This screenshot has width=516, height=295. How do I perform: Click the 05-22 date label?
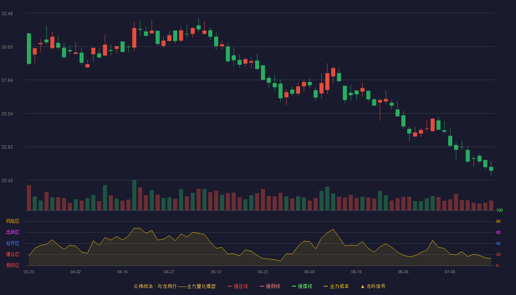263,272
